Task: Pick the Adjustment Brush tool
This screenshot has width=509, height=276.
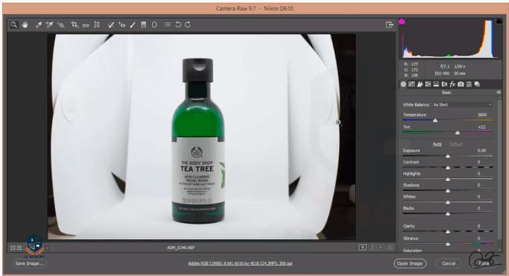Action: (133, 25)
